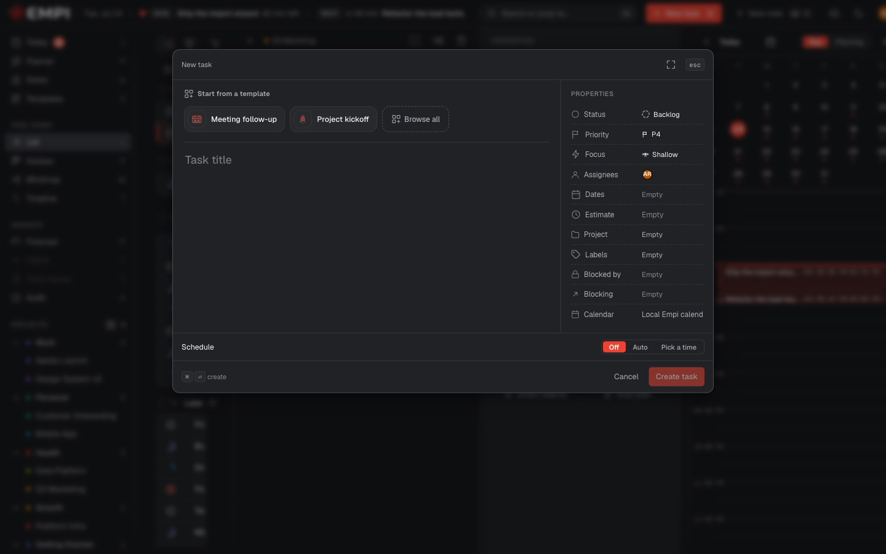This screenshot has height=554, width=886.
Task: Set the Project value currently Empty
Action: pos(652,235)
